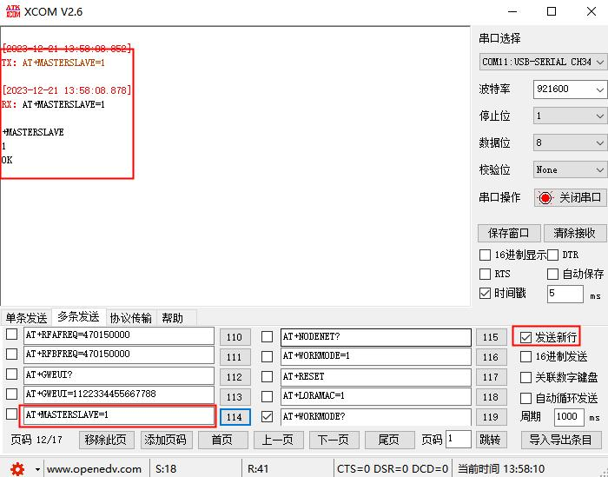
Task: Uncheck the 时间戳 checkbox
Action: pyautogui.click(x=485, y=293)
